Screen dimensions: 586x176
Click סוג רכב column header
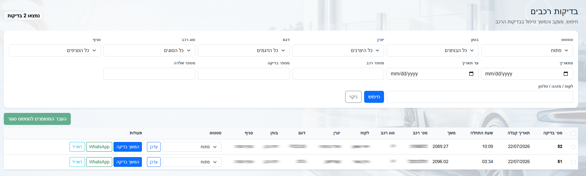point(388,133)
